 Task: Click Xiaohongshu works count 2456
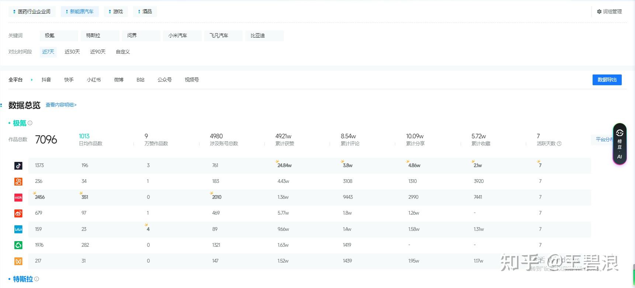click(x=40, y=197)
